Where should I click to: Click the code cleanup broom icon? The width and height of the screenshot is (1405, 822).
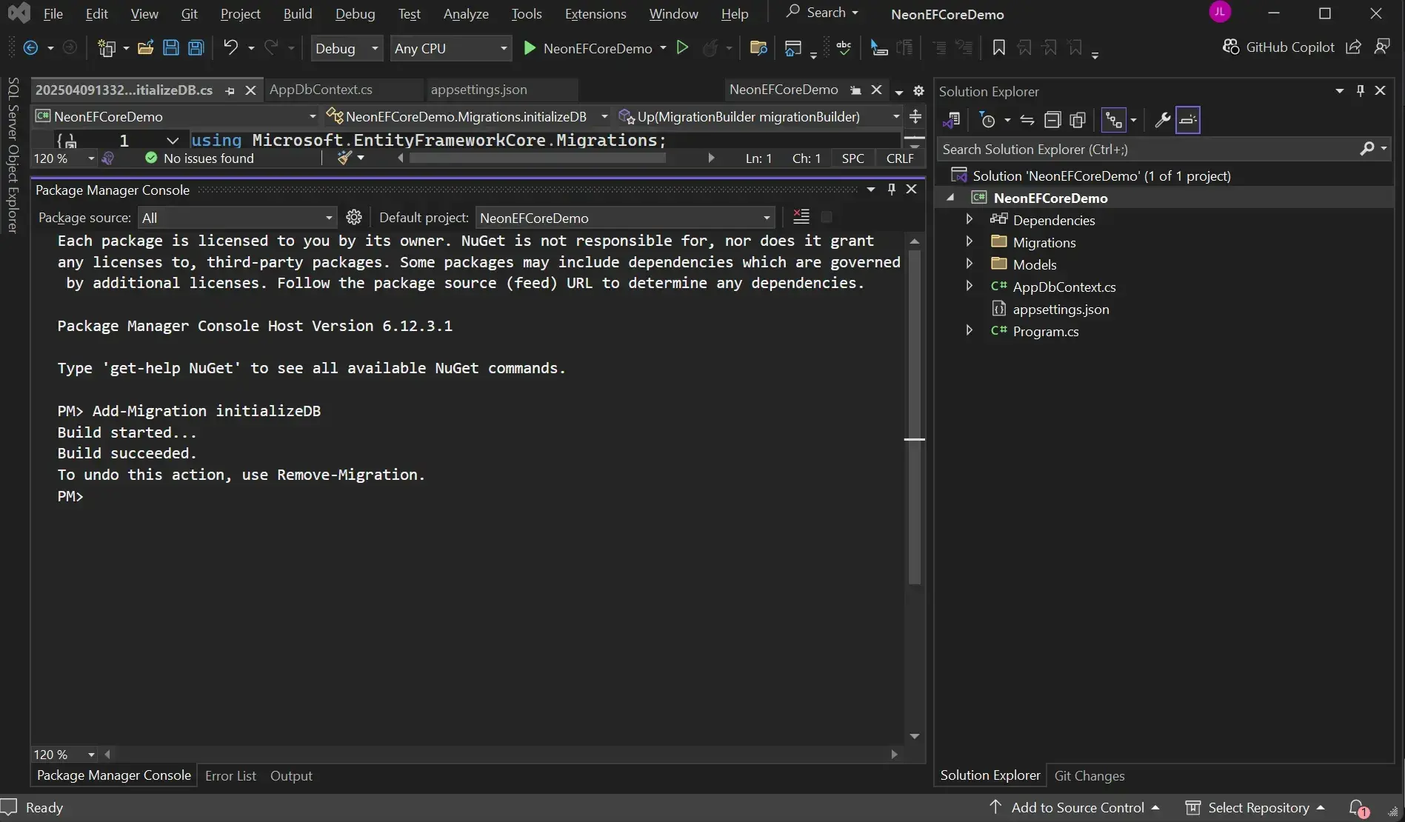pos(344,158)
